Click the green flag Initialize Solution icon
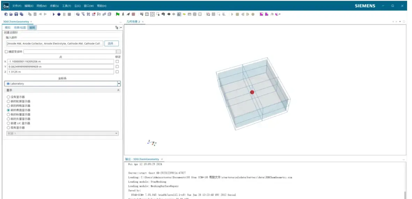The image size is (412, 199). [118, 14]
